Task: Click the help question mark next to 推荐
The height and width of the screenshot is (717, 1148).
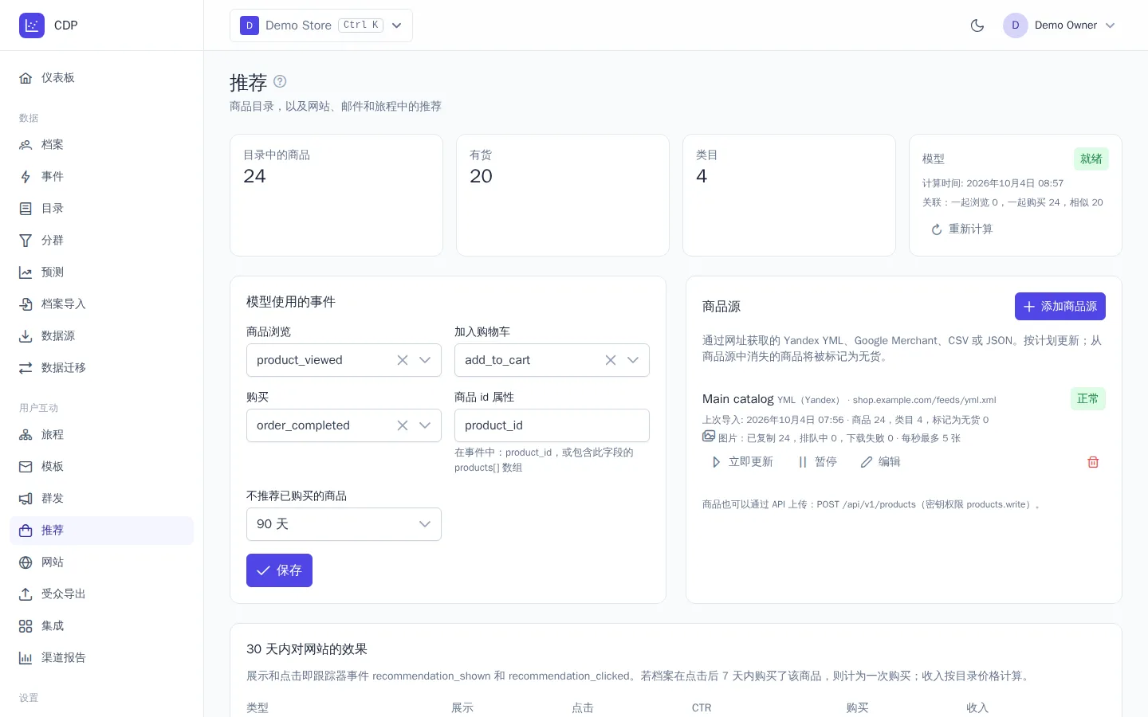Action: pyautogui.click(x=280, y=81)
